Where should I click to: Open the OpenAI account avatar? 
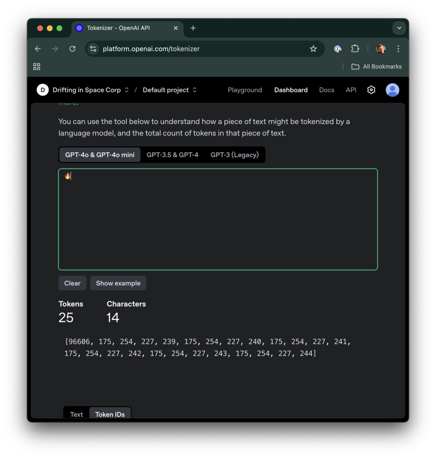click(x=392, y=90)
